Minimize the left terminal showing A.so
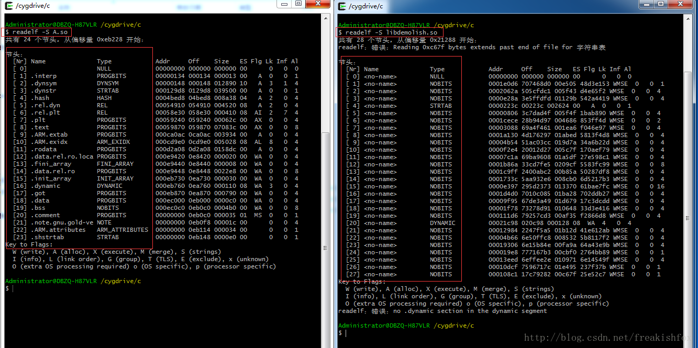The height and width of the screenshot is (348, 698). (x=285, y=4)
